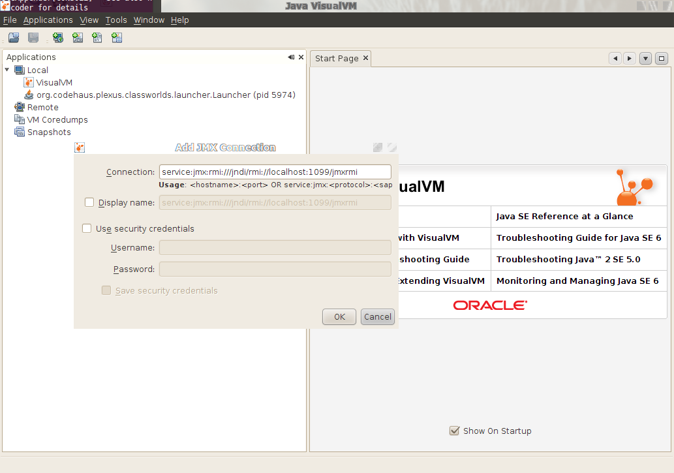The image size is (674, 473).
Task: Open the Window menu
Action: pyautogui.click(x=149, y=20)
